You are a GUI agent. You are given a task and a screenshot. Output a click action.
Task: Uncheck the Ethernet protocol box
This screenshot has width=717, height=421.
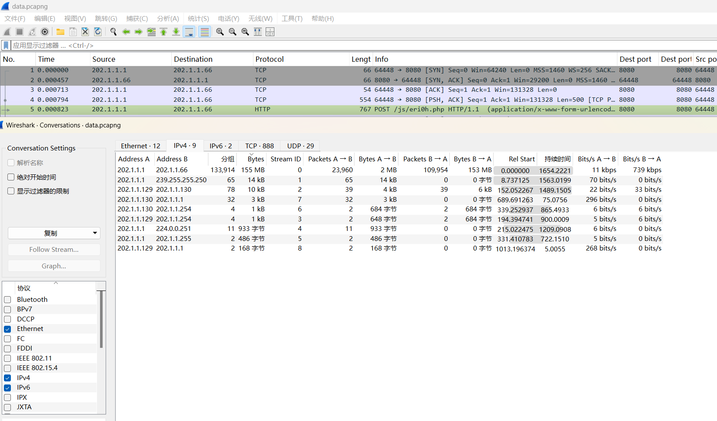[x=7, y=329]
